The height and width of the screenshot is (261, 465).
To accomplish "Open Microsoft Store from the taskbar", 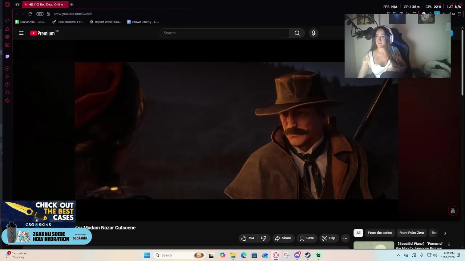I will 254,255.
